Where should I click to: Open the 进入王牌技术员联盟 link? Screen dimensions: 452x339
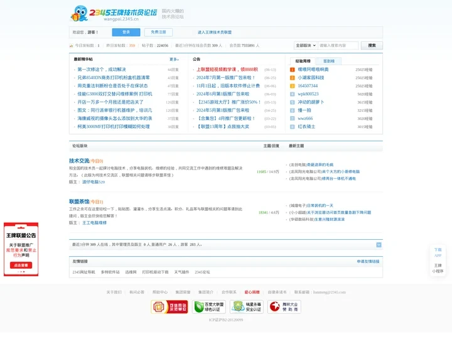point(215,32)
